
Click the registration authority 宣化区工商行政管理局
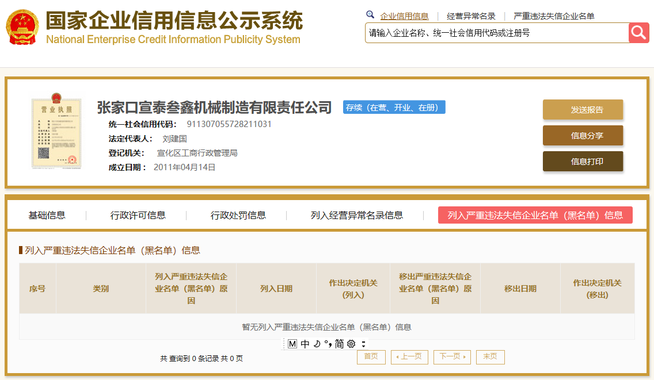[x=197, y=153]
